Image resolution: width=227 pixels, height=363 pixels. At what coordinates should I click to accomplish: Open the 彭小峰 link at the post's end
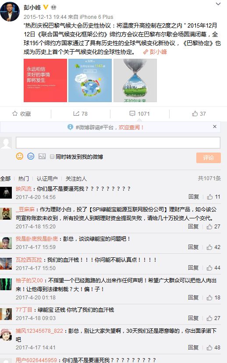(155, 52)
